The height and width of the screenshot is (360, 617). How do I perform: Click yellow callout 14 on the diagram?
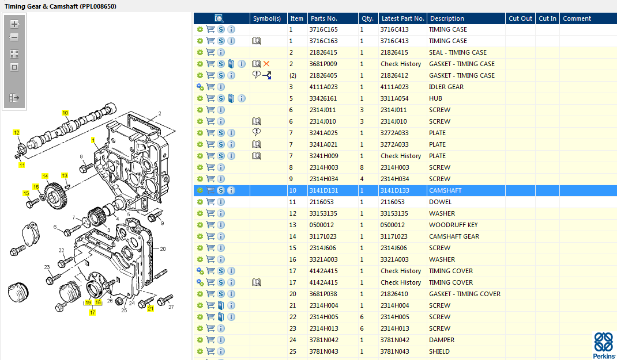pyautogui.click(x=44, y=176)
